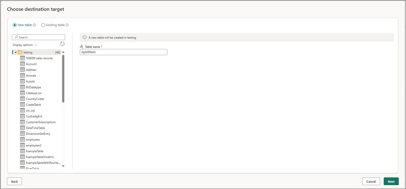
Task: Select the New table radio button
Action: click(14, 25)
